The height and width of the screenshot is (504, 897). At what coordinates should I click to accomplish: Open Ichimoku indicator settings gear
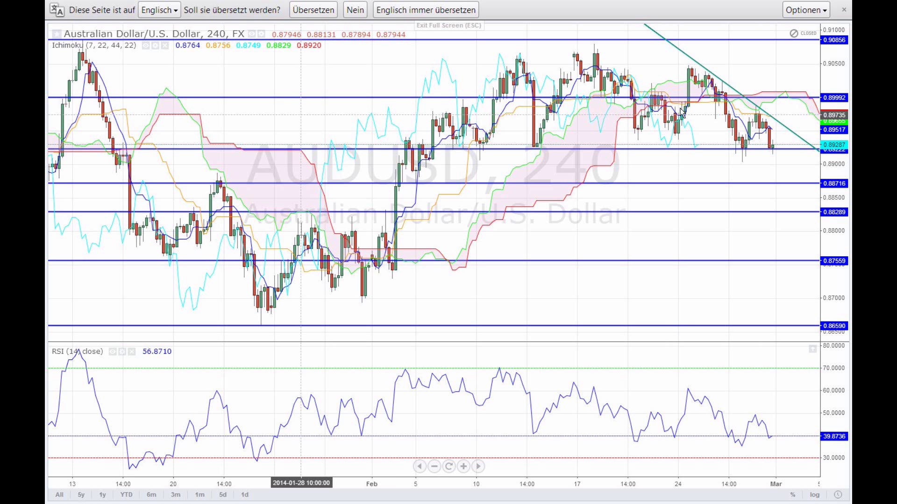click(x=155, y=45)
